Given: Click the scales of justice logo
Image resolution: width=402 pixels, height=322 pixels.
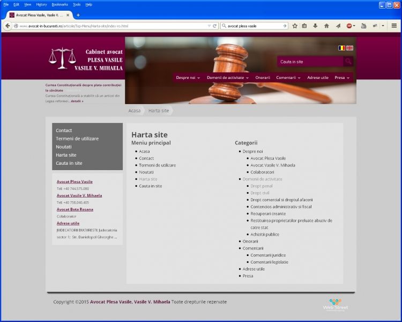Looking at the screenshot, I should [x=63, y=58].
